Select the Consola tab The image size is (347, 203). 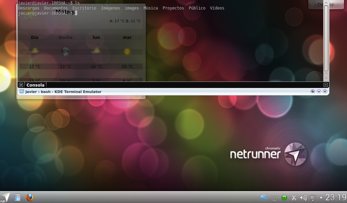pyautogui.click(x=35, y=85)
